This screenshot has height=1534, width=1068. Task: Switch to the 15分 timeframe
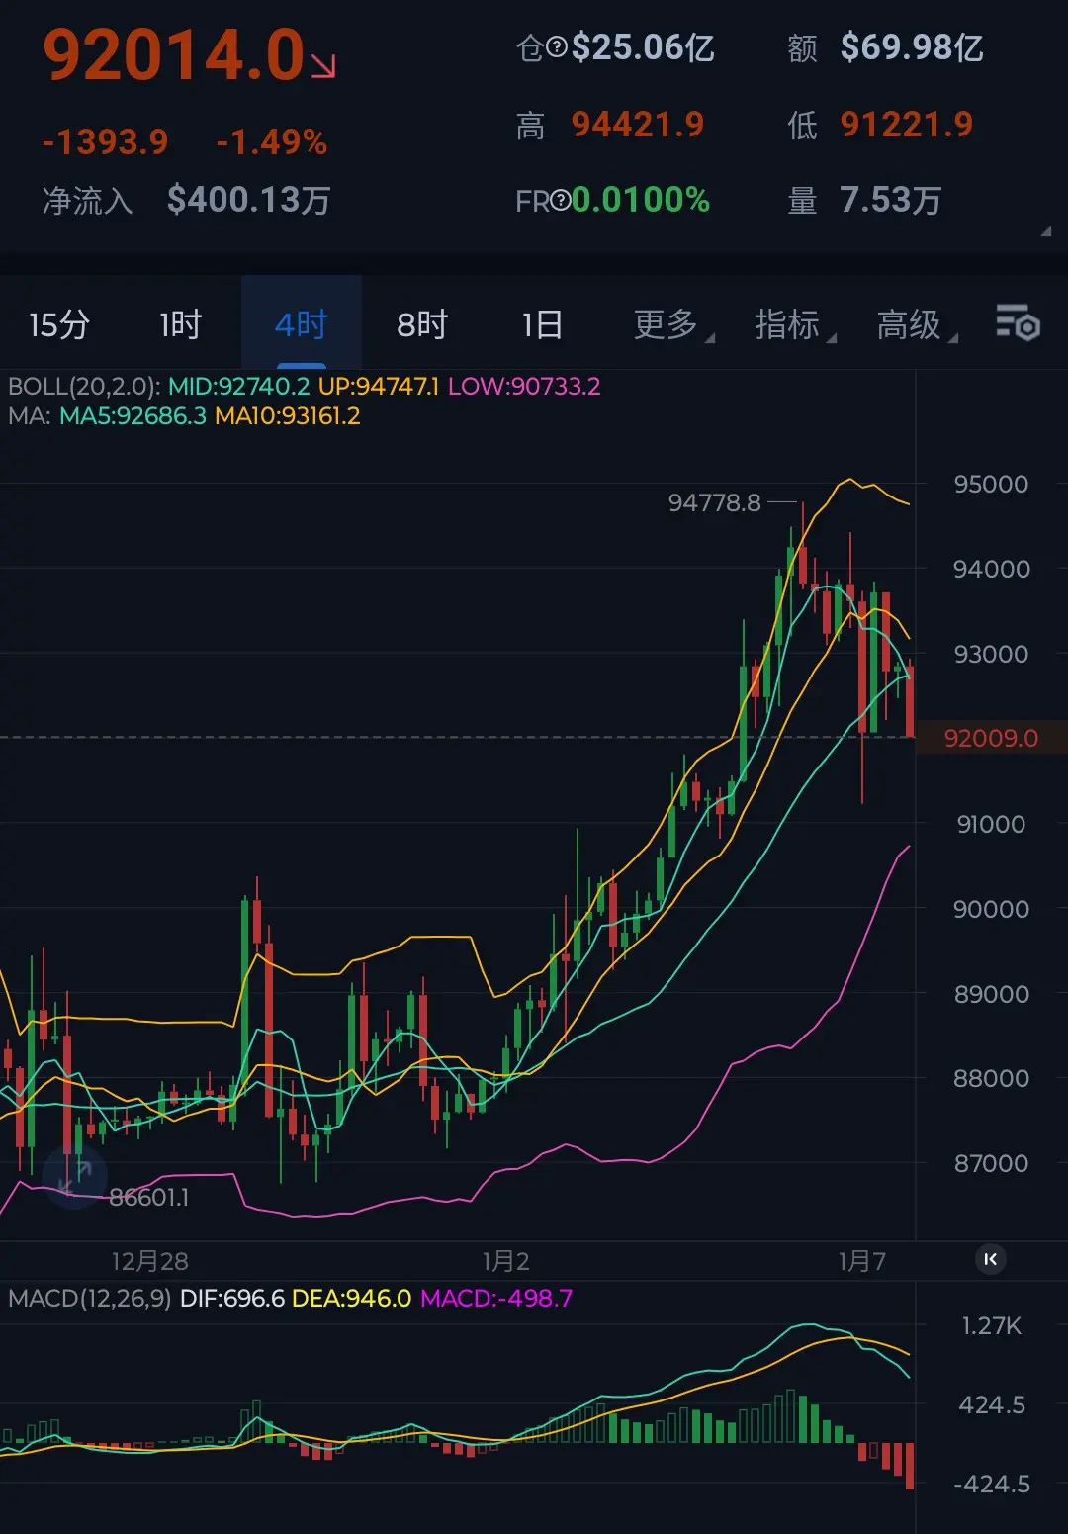(59, 324)
